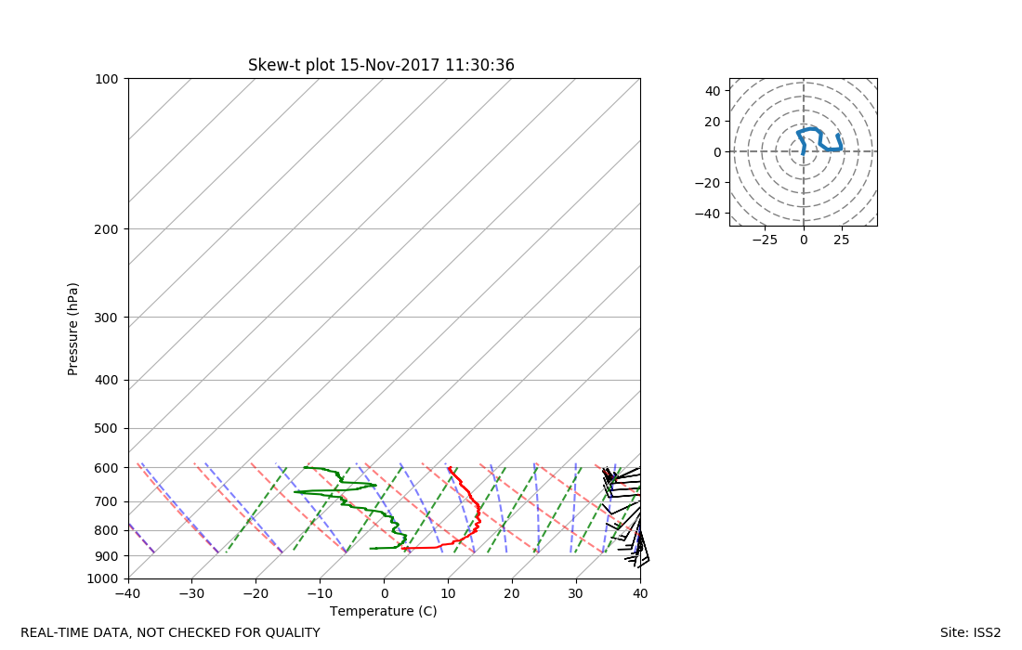Click the −20 tick on Temperature axis

(x=256, y=593)
